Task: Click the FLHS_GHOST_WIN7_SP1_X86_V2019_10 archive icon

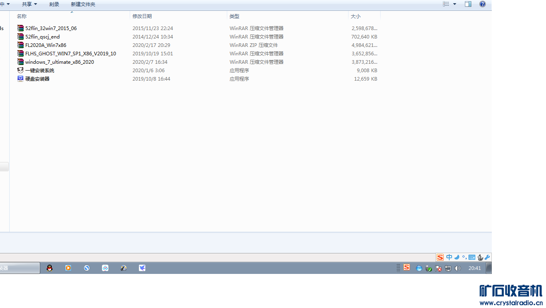Action: pyautogui.click(x=20, y=53)
